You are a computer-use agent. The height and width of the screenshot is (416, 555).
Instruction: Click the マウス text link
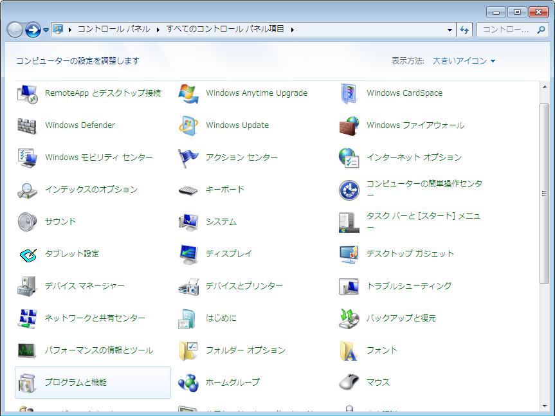click(x=378, y=383)
